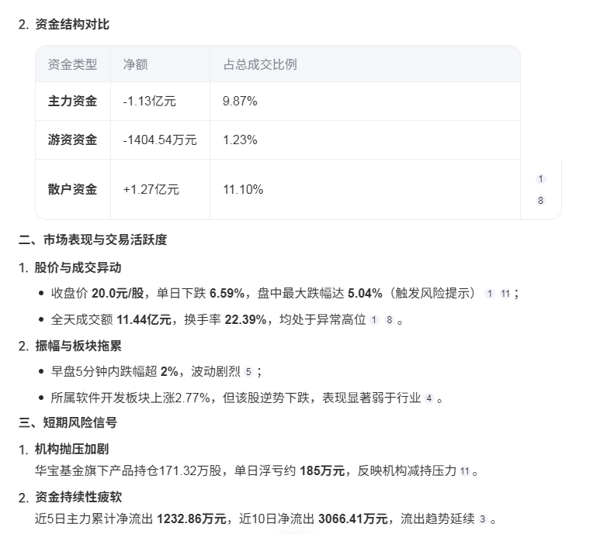
Task: Open citation 3 after 流出趋势延续
Action: pos(483,519)
